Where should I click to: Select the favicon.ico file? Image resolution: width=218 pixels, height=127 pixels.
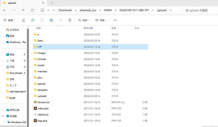(x=90, y=102)
